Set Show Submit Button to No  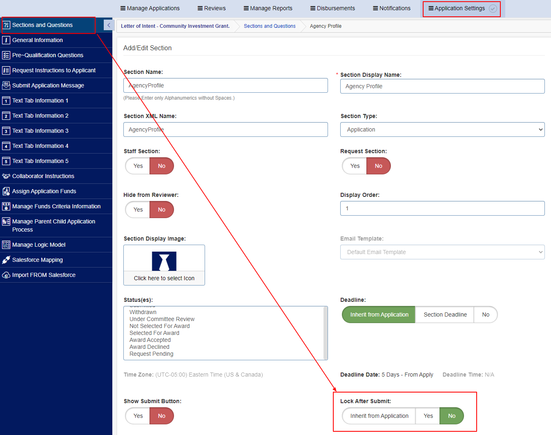[162, 416]
